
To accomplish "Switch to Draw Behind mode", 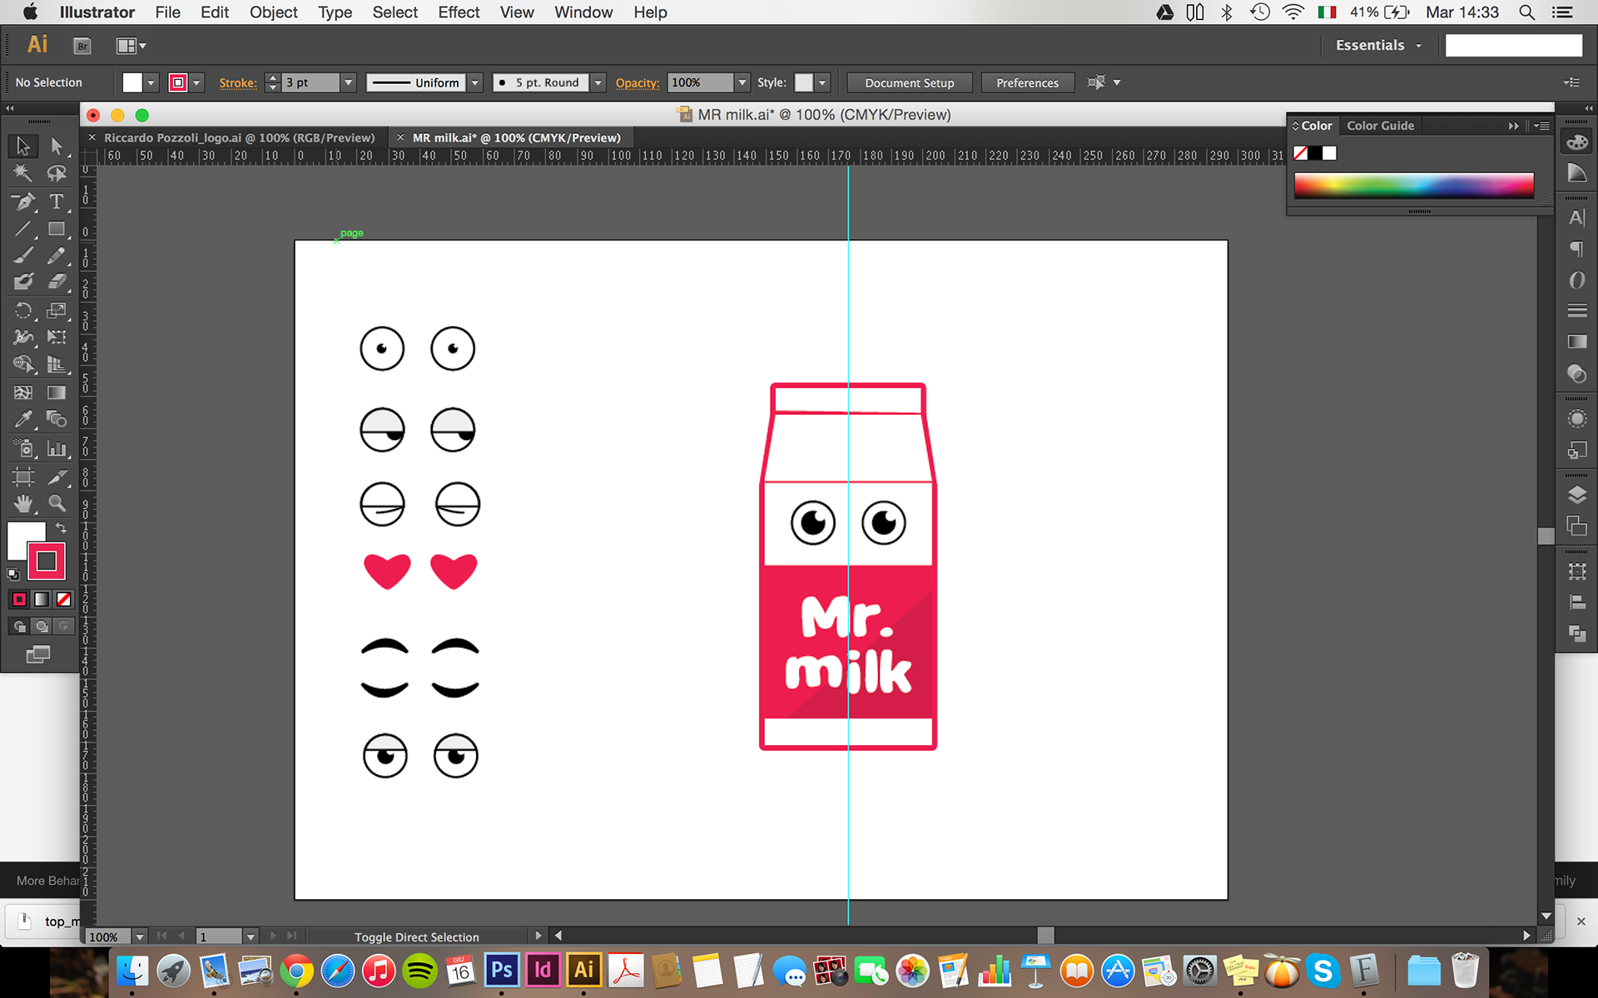I will [42, 626].
